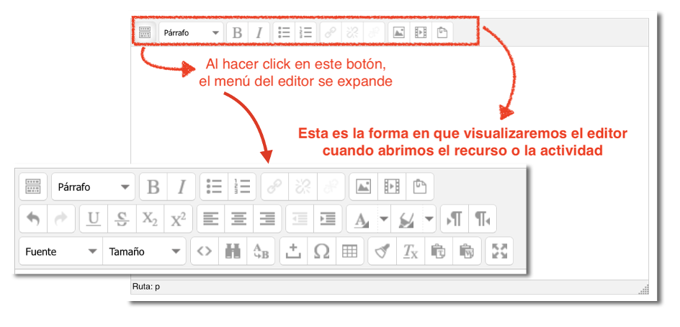Insert bulleted list from the collapsed toolbar
680x327 pixels.
coord(284,32)
